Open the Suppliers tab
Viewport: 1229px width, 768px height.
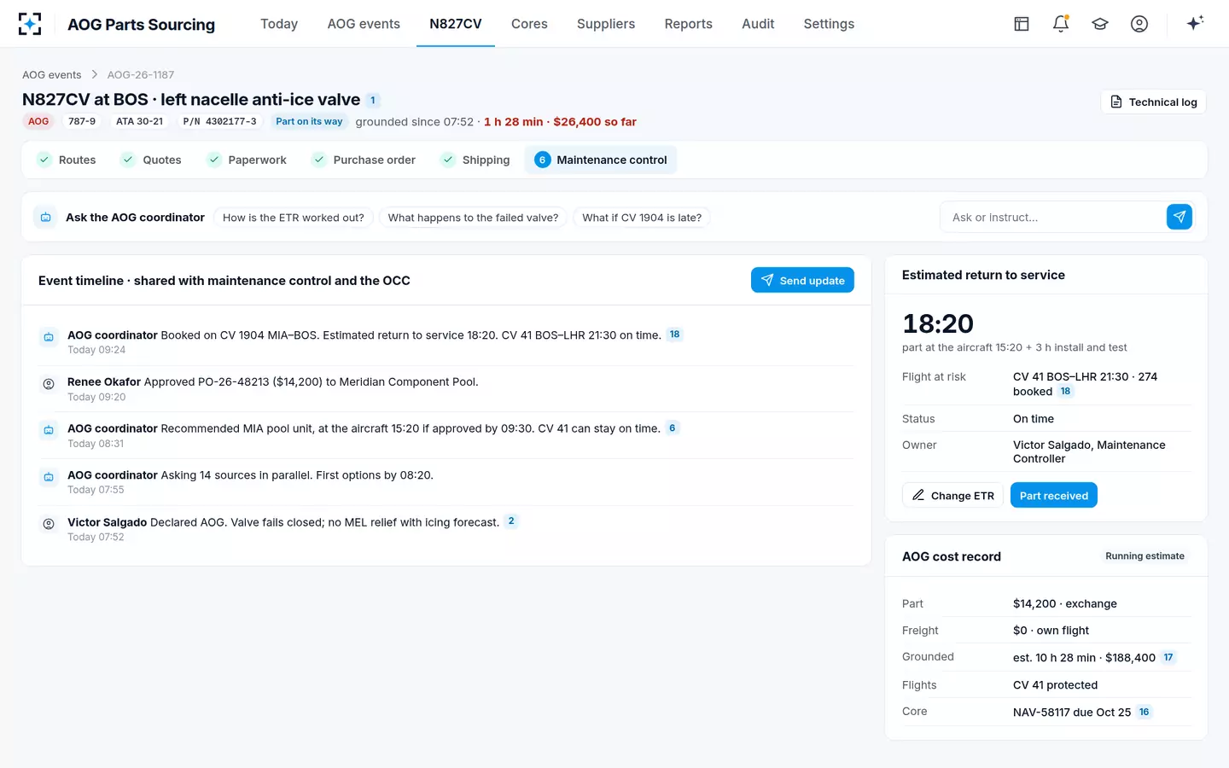click(606, 24)
